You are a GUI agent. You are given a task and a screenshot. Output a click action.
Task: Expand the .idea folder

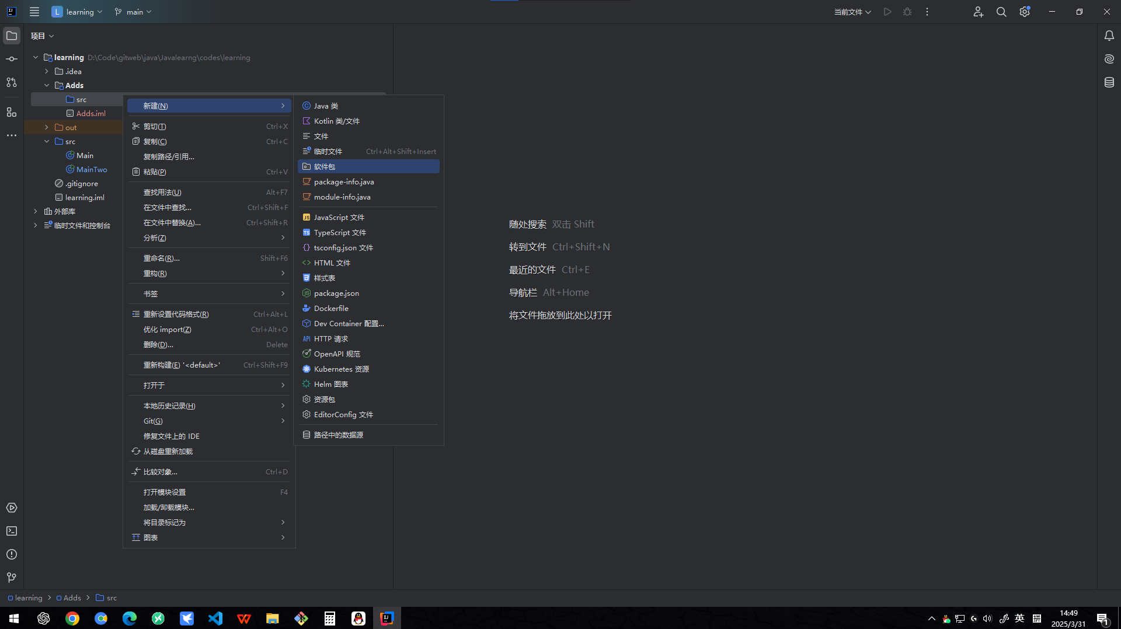coord(47,71)
